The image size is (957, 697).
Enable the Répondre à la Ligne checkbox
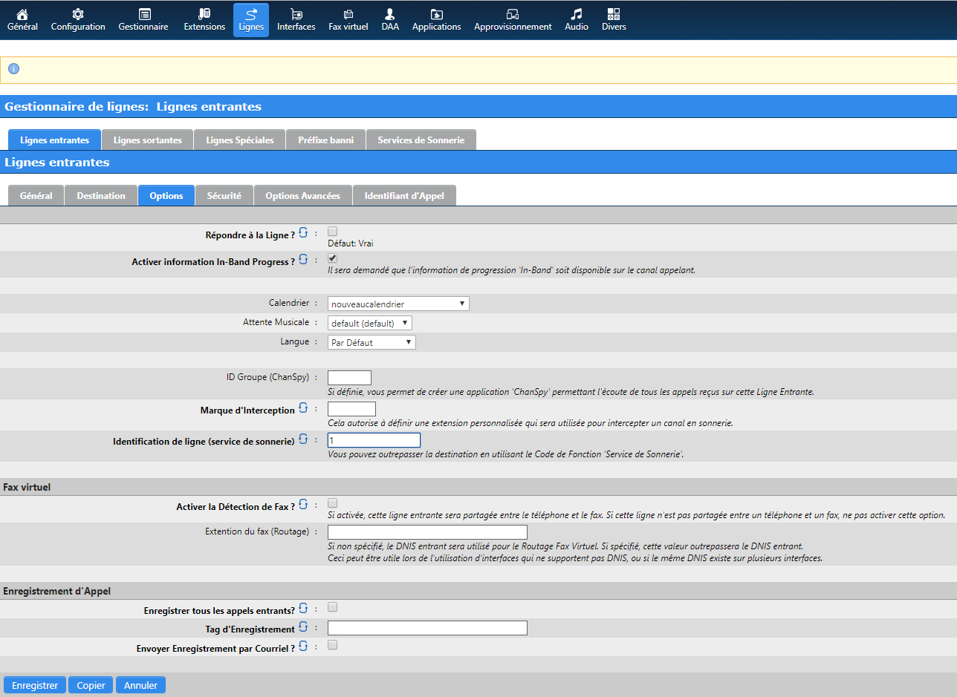click(333, 232)
